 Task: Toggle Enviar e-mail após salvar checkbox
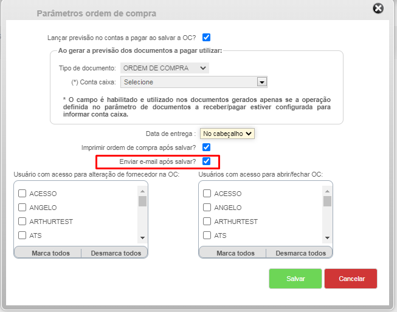coord(206,161)
